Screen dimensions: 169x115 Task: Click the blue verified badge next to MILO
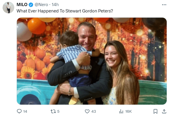tap(31, 5)
